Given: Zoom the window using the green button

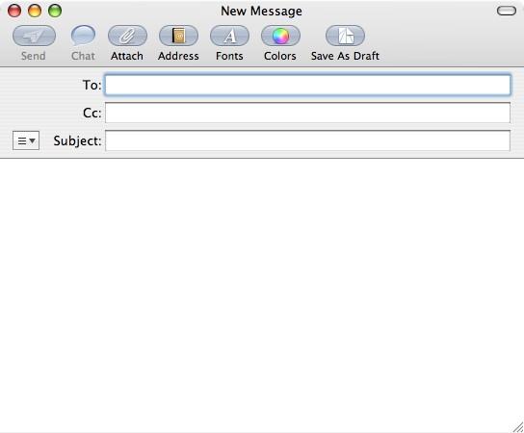Looking at the screenshot, I should (x=55, y=11).
